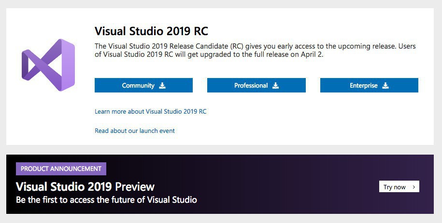Viewport: 442px width, 223px height.
Task: Download the Enterprise edition
Action: [x=369, y=85]
